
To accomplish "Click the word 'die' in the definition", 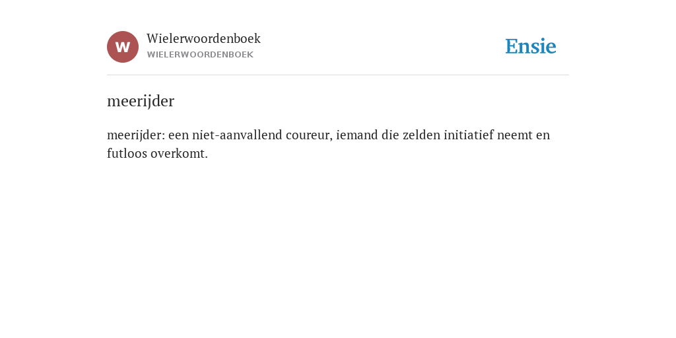I will pyautogui.click(x=390, y=135).
